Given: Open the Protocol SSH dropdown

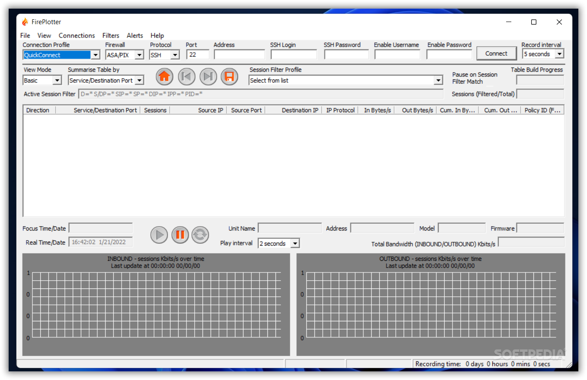Looking at the screenshot, I should point(175,55).
